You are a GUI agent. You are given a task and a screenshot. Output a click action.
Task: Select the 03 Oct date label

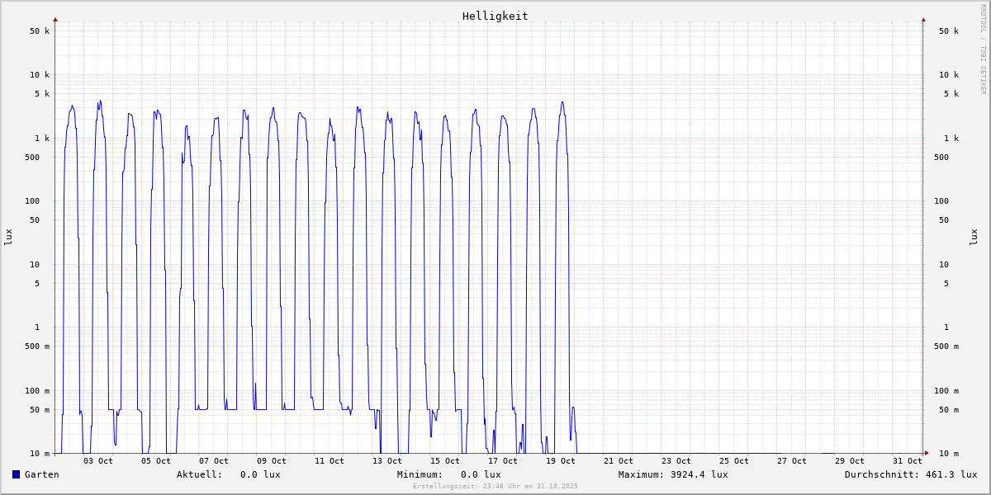pos(98,461)
